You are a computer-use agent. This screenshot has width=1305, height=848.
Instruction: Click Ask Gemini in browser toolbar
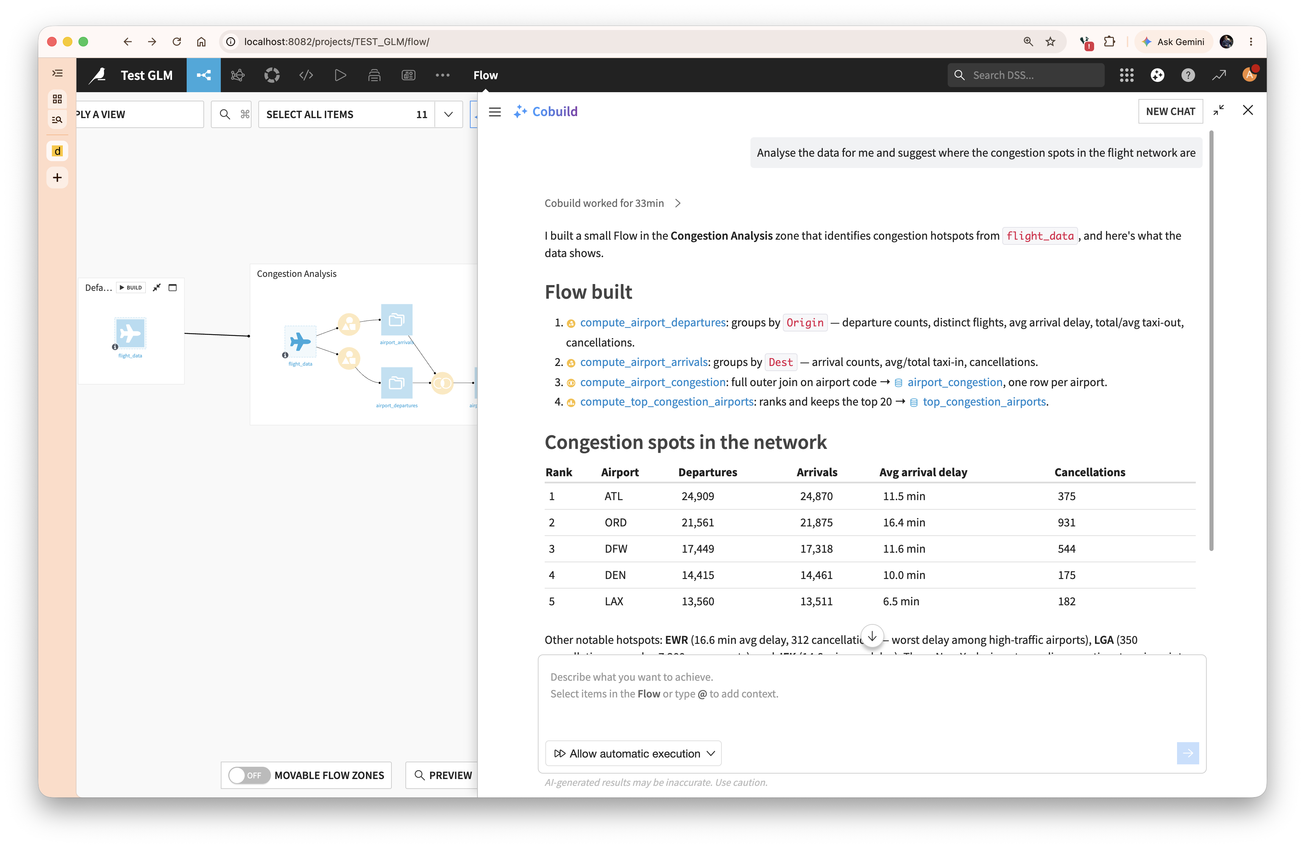(1173, 42)
